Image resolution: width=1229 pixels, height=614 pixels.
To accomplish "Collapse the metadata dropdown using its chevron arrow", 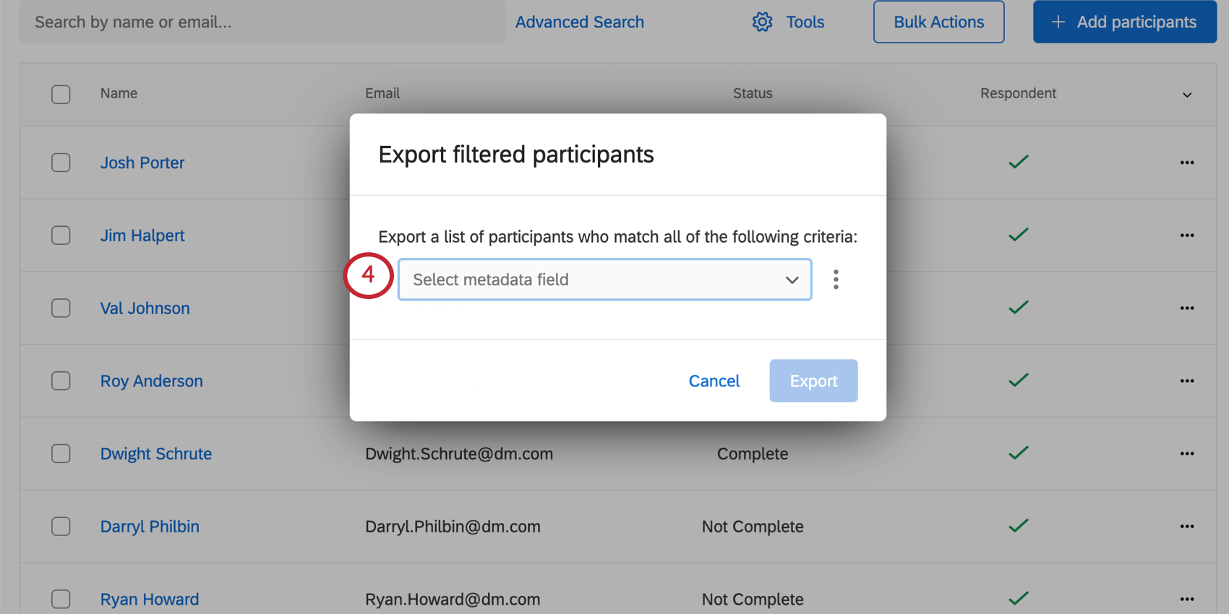I will (x=792, y=280).
